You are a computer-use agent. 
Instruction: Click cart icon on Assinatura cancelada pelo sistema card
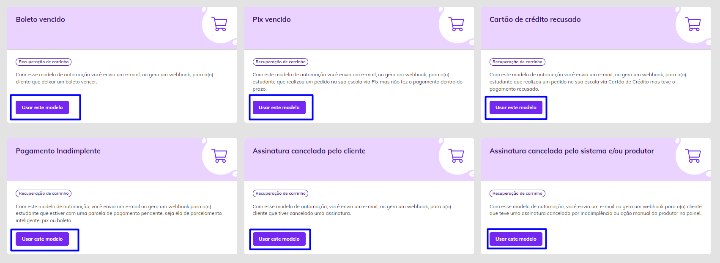pyautogui.click(x=693, y=156)
